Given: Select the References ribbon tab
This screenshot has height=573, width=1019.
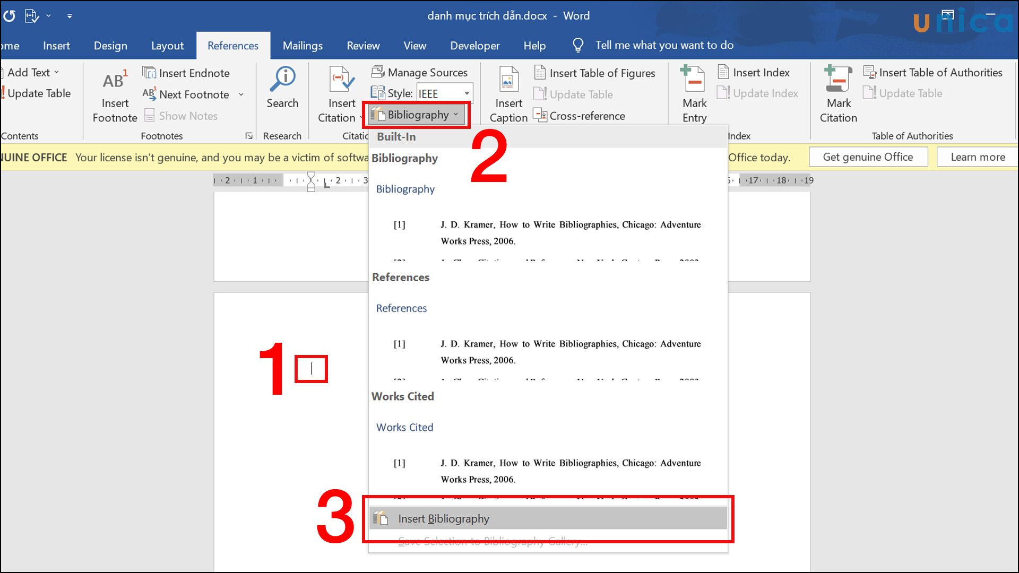Looking at the screenshot, I should coord(232,45).
